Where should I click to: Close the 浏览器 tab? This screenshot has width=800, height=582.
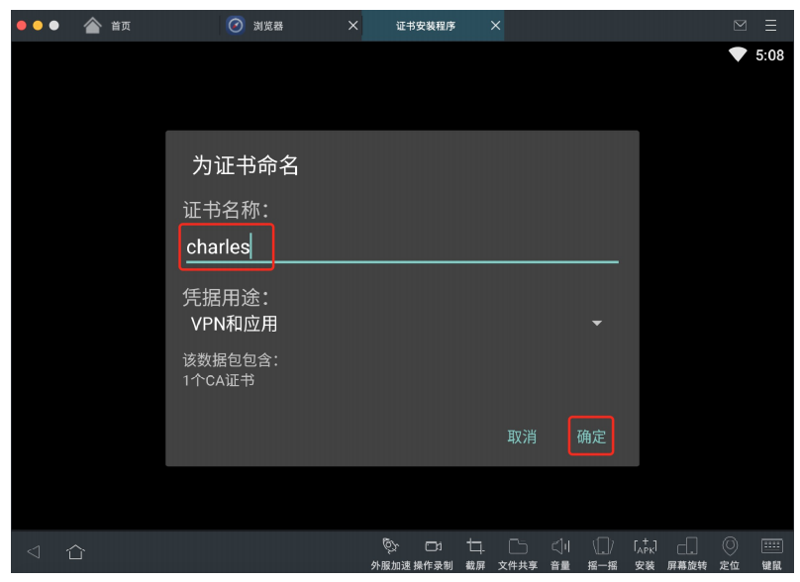tap(352, 26)
